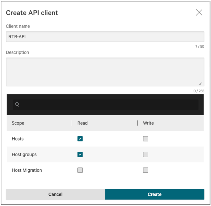Screen dimensions: 211x206
Task: Click the search magnifier icon
Action: tap(17, 105)
